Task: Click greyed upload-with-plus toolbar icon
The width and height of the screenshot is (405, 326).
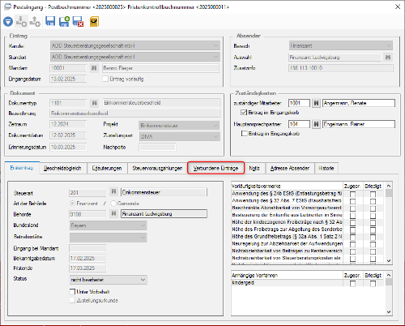Action: (x=35, y=21)
